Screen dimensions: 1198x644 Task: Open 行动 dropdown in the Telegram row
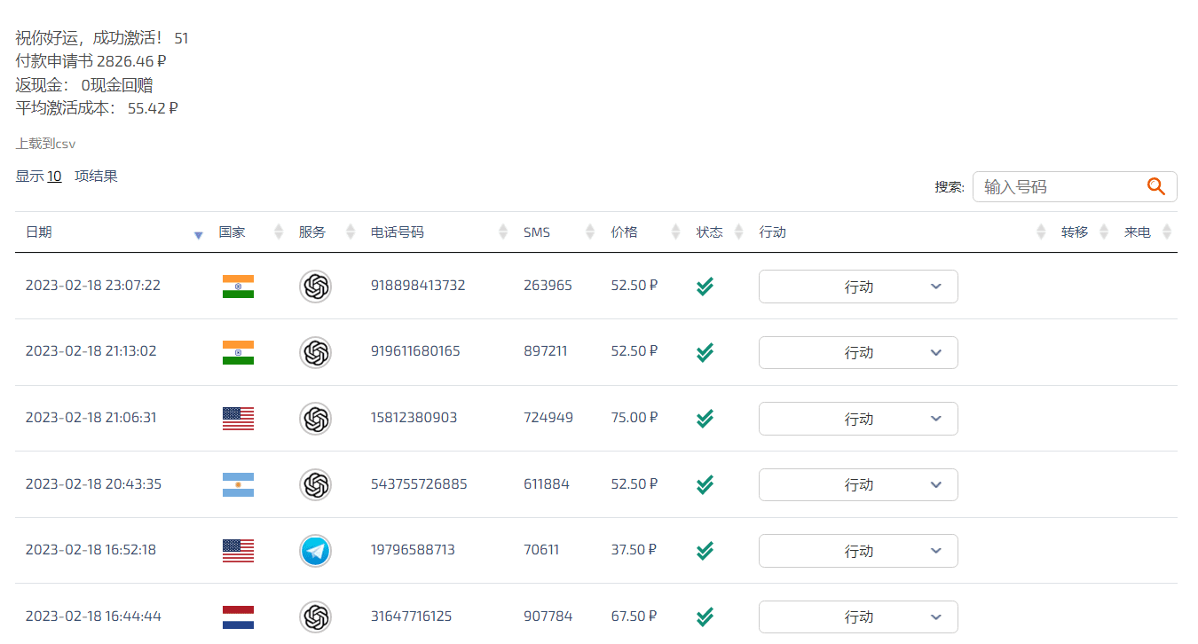click(x=858, y=551)
